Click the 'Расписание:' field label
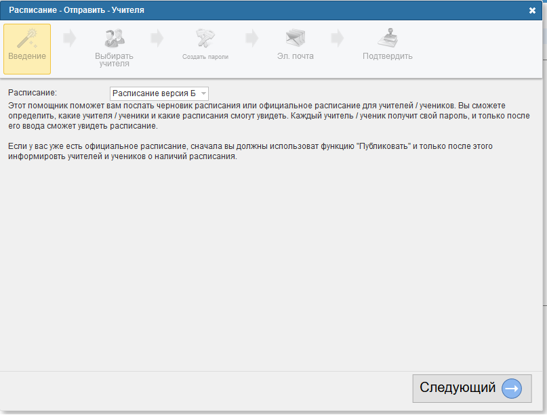Screen dimensions: 547x415 [33, 92]
